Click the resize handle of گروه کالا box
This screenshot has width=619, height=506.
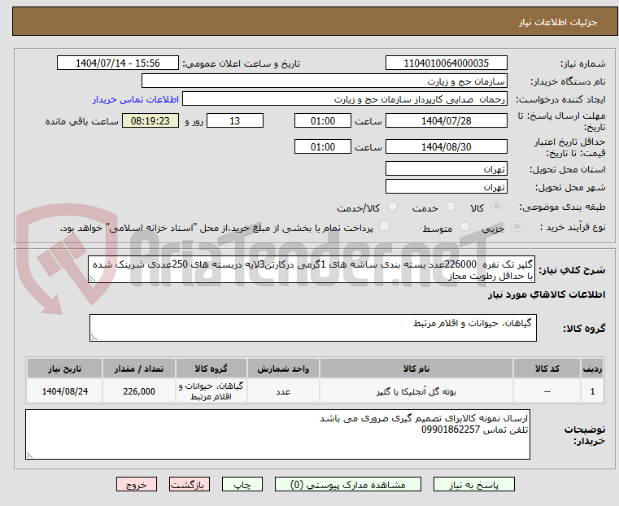[94, 338]
